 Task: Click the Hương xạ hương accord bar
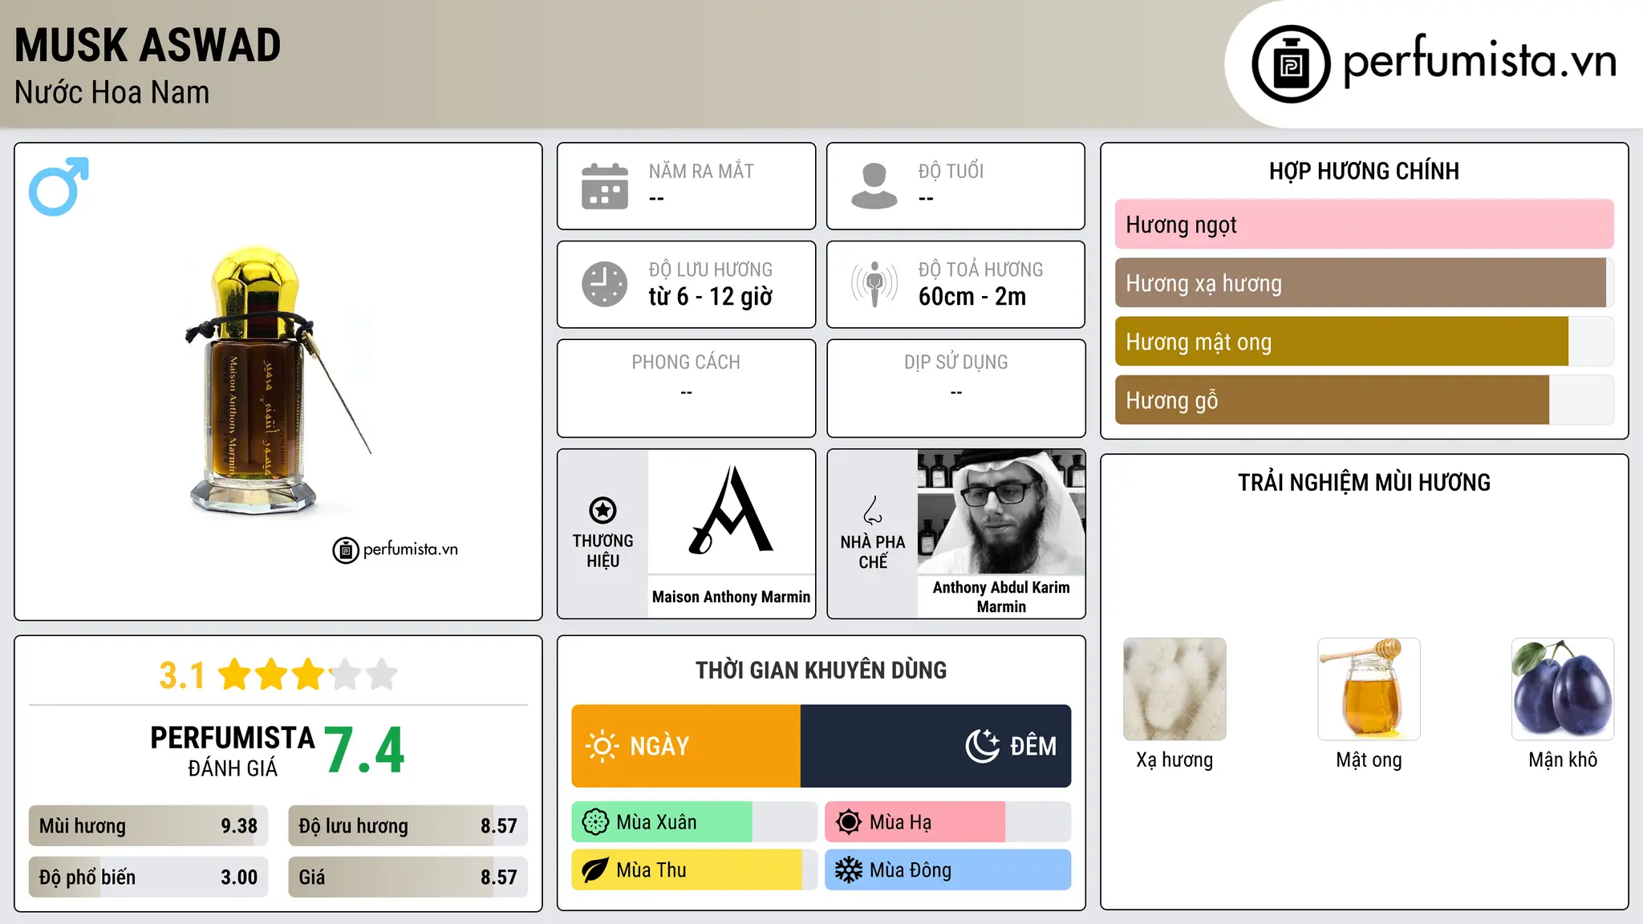pyautogui.click(x=1365, y=283)
